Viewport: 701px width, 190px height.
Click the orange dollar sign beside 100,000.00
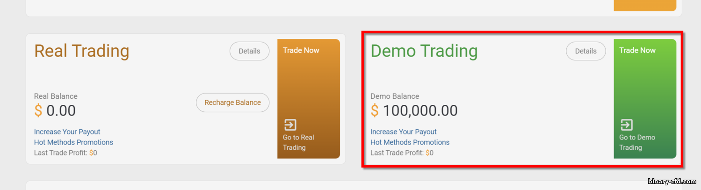coord(375,111)
